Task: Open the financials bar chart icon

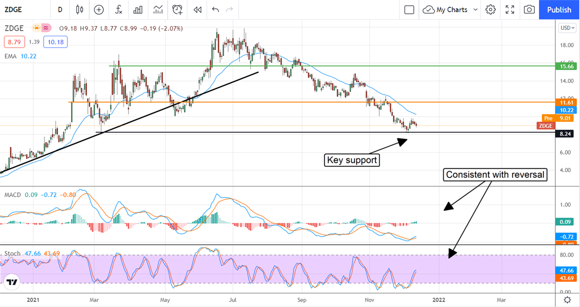Action: click(138, 10)
